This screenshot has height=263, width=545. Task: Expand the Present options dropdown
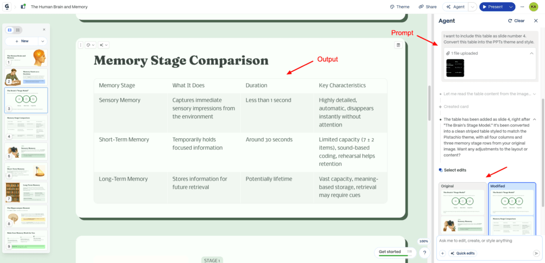click(510, 6)
